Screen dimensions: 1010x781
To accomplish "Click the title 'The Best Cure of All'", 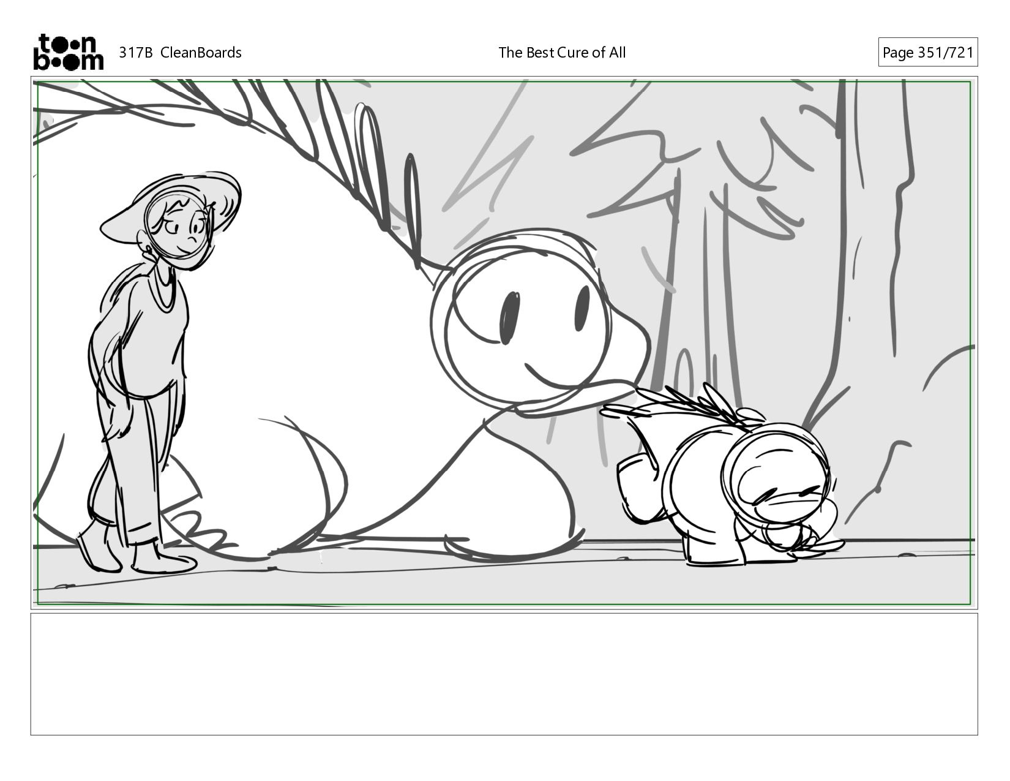I will click(x=562, y=53).
